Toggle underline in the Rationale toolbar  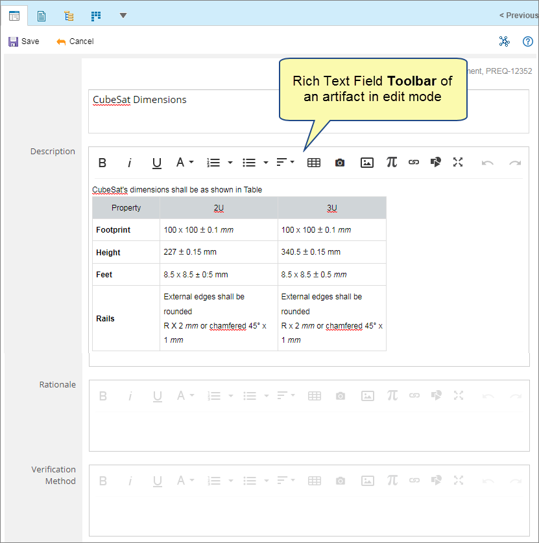pyautogui.click(x=158, y=396)
